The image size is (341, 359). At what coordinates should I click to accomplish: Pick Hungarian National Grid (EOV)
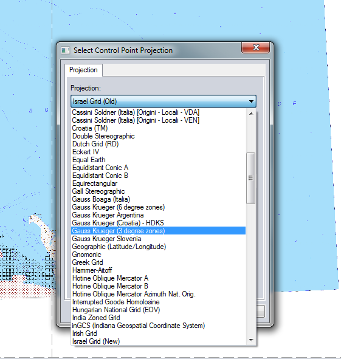tap(159, 310)
